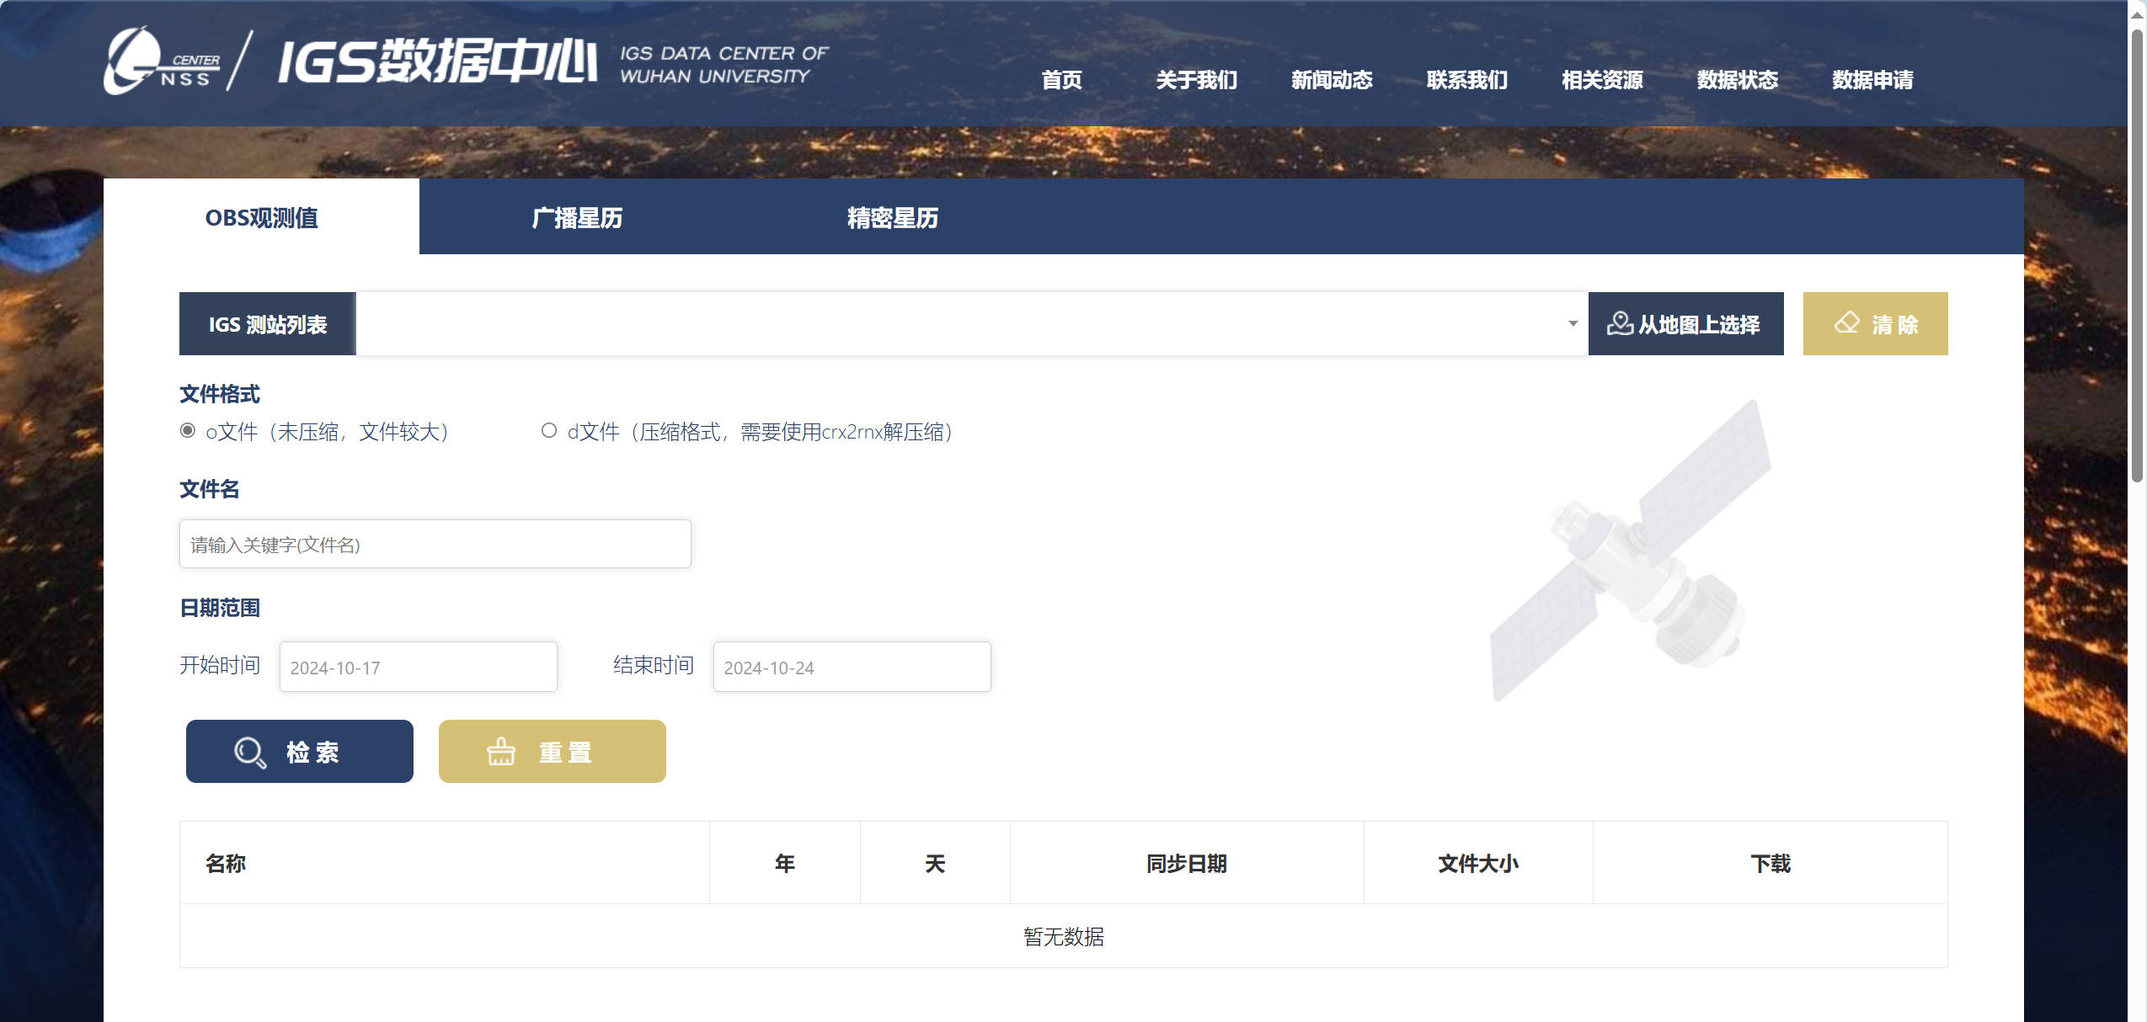
Task: Click the IGS 测站列表 label block
Action: click(268, 323)
